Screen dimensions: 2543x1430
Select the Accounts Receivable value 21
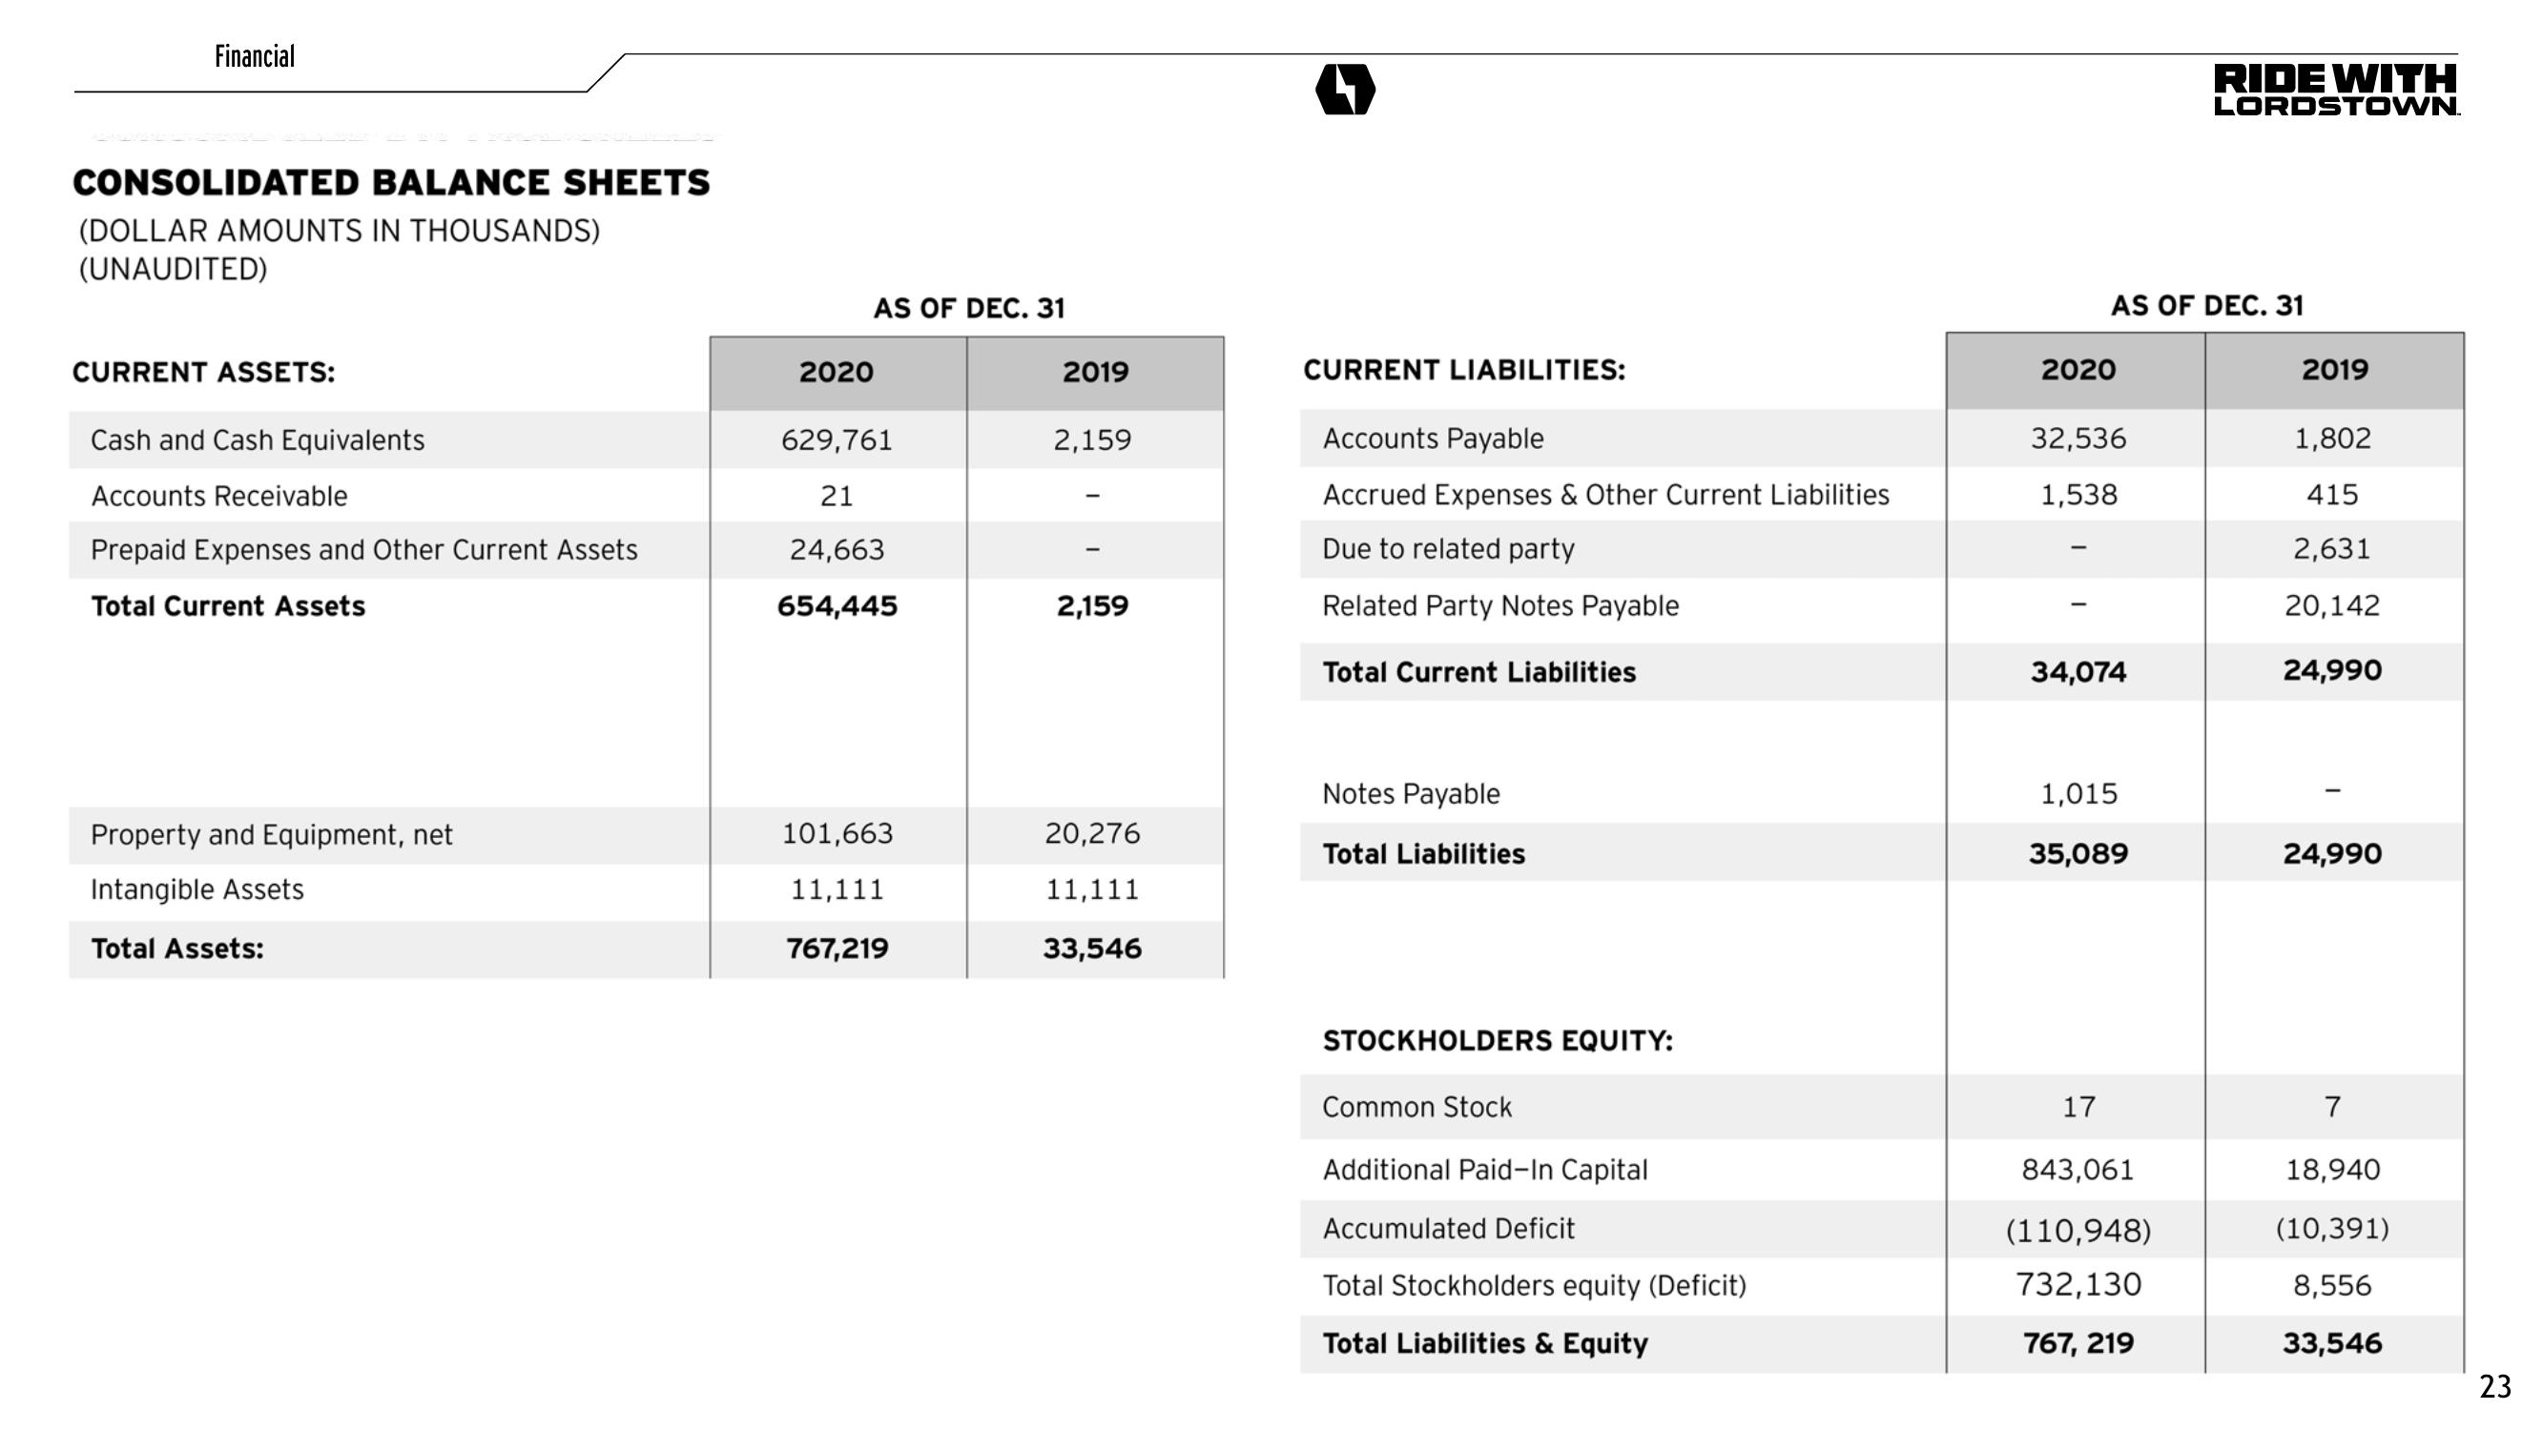coord(837,496)
